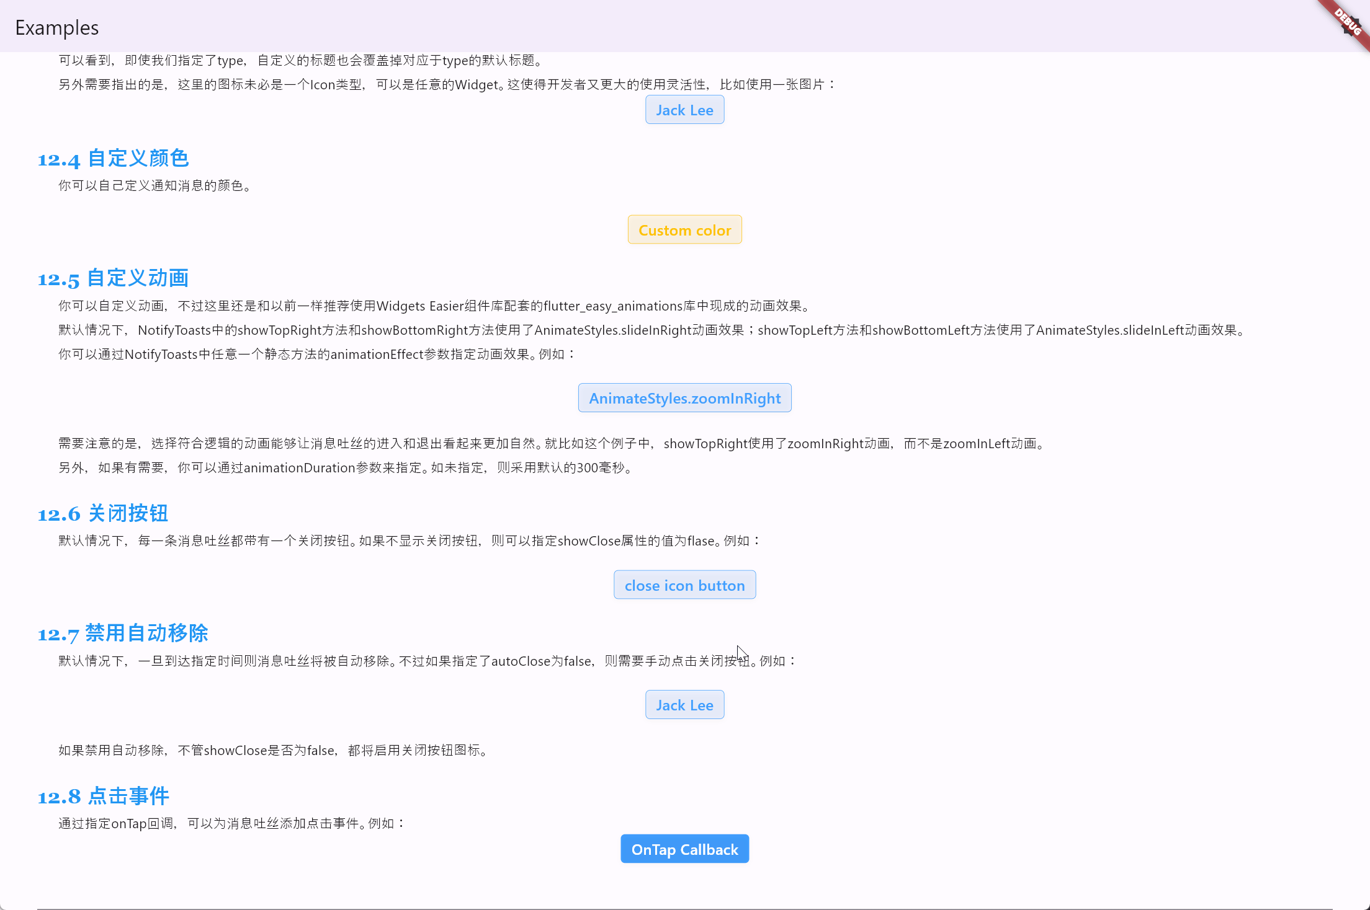The image size is (1370, 910).
Task: Click the AnimateStyles.zoomInRight button
Action: point(684,398)
